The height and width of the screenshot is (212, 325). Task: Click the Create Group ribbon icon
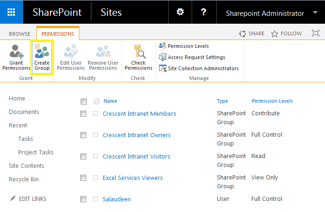[42, 58]
